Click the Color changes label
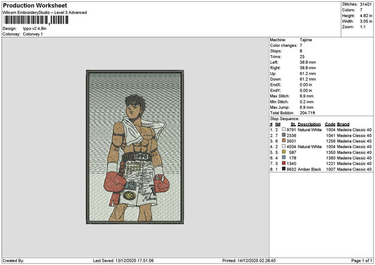 tap(284, 45)
